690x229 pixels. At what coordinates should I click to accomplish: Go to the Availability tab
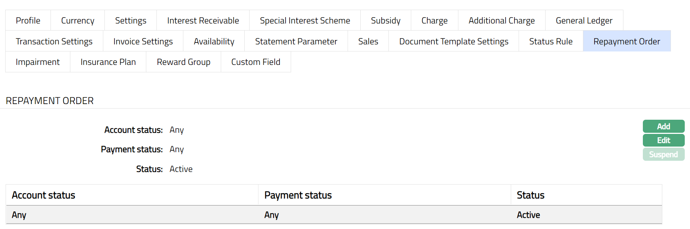pyautogui.click(x=214, y=41)
